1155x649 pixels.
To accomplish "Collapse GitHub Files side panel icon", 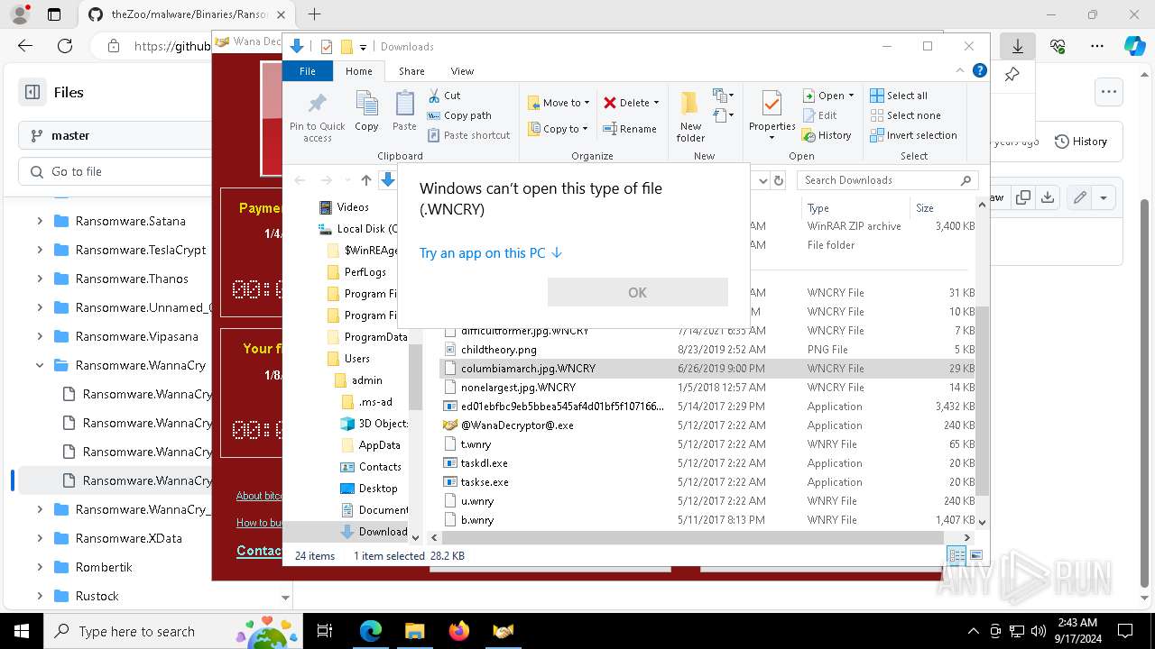I will click(x=32, y=92).
